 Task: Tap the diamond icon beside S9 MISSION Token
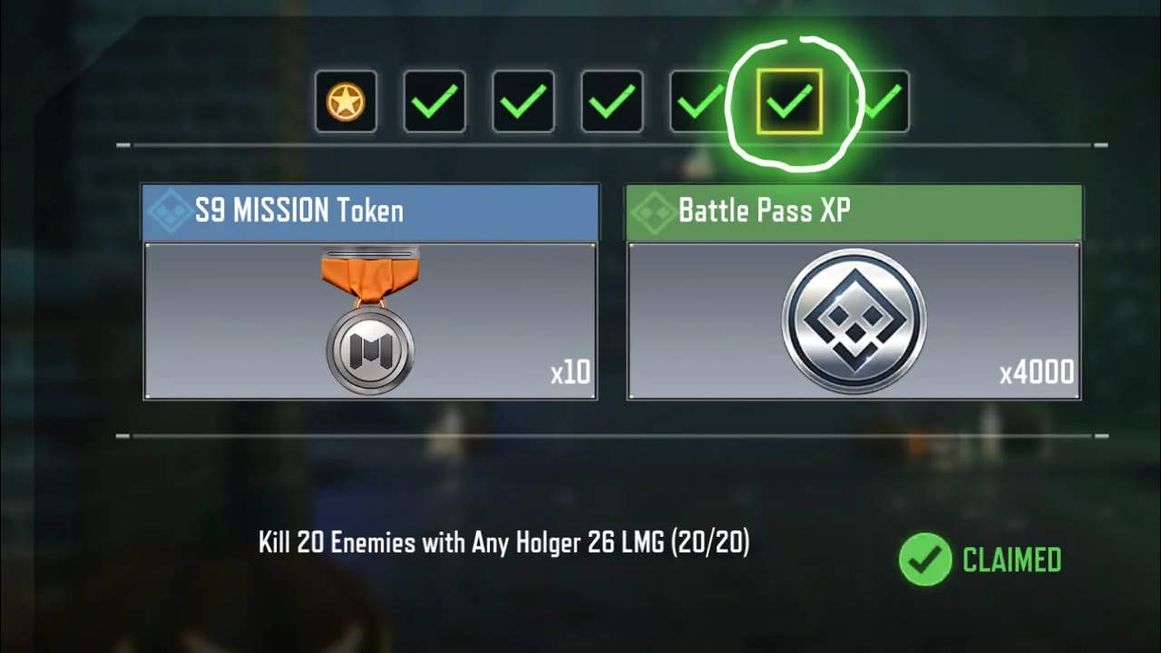point(169,211)
